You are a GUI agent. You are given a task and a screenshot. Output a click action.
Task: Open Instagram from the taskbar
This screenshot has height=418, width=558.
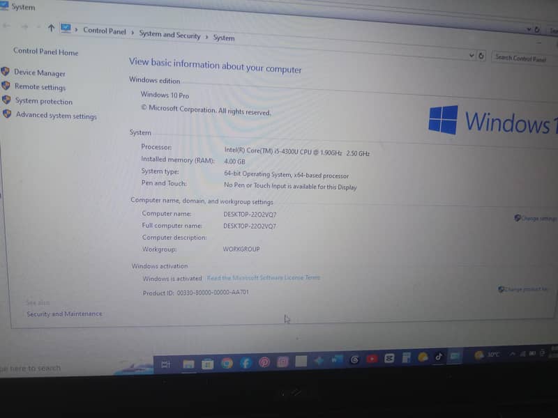point(283,362)
